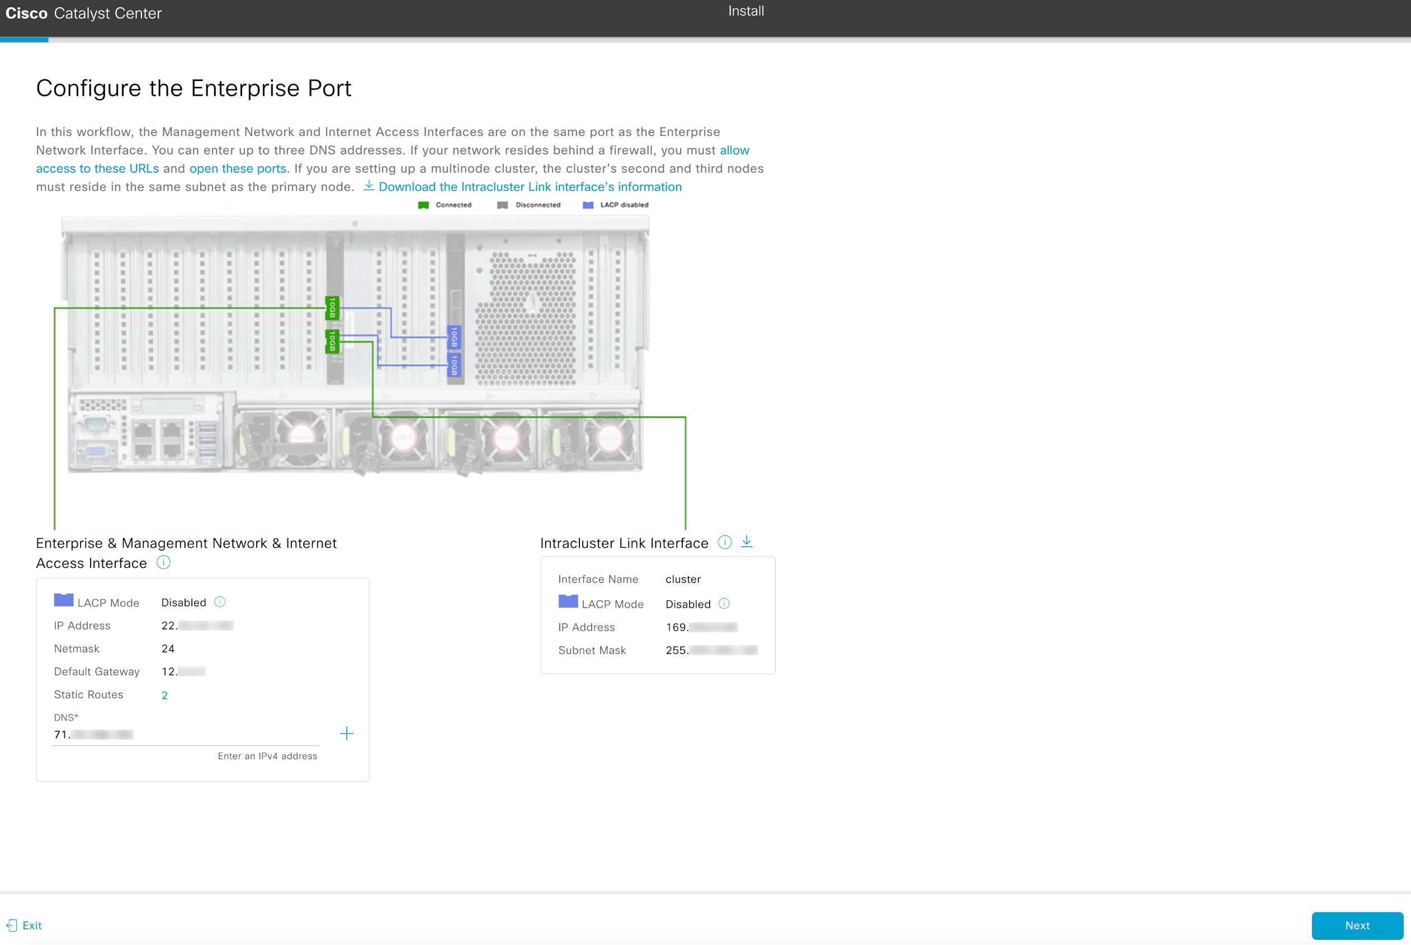Image resolution: width=1411 pixels, height=945 pixels.
Task: Select the Install tab in the header
Action: [745, 11]
